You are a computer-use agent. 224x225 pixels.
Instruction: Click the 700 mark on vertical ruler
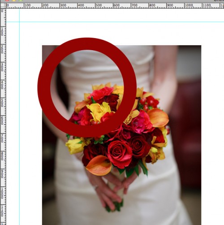click(x=2, y=138)
